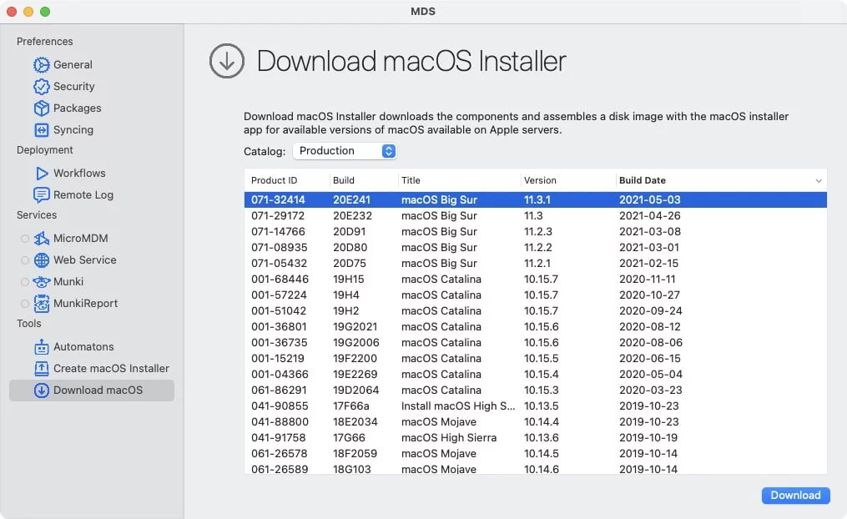Click the Workflows play-triangle icon
Image resolution: width=847 pixels, height=519 pixels.
tap(42, 174)
